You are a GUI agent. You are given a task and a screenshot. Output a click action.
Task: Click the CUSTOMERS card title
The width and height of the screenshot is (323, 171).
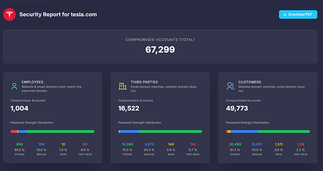250,82
